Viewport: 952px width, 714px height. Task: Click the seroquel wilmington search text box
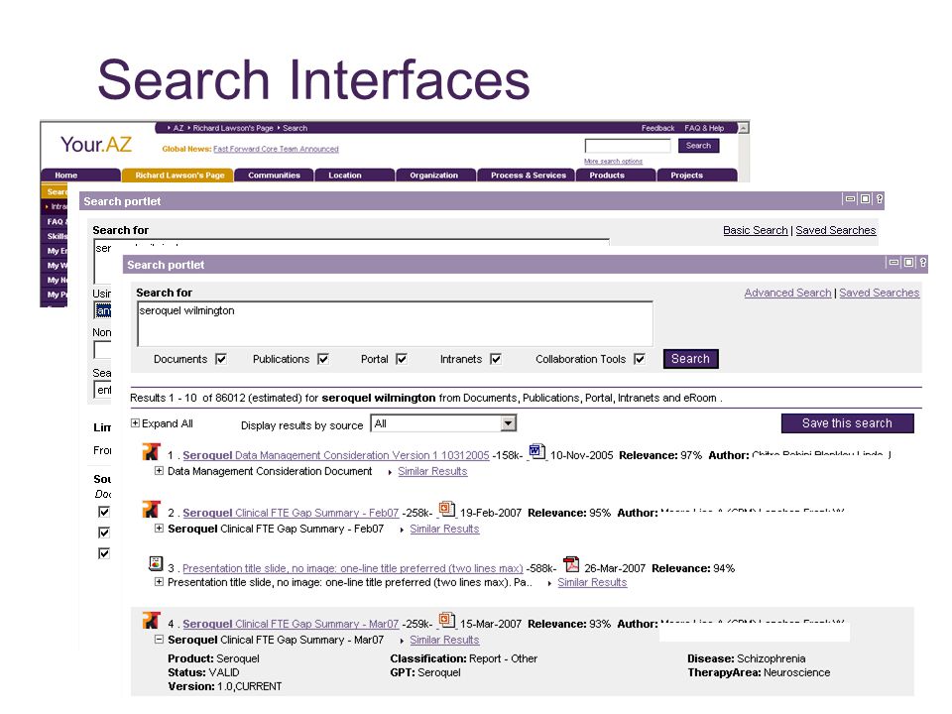coord(396,323)
